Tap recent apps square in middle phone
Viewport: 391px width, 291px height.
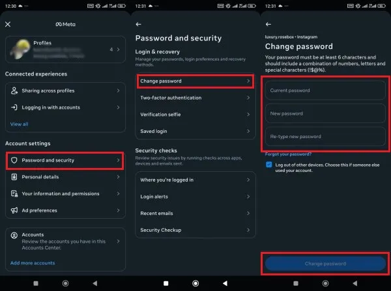[166, 283]
